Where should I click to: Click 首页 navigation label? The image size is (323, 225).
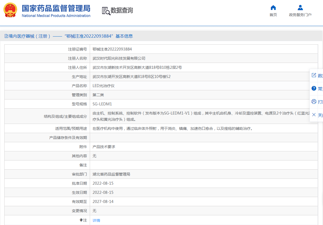point(273,15)
